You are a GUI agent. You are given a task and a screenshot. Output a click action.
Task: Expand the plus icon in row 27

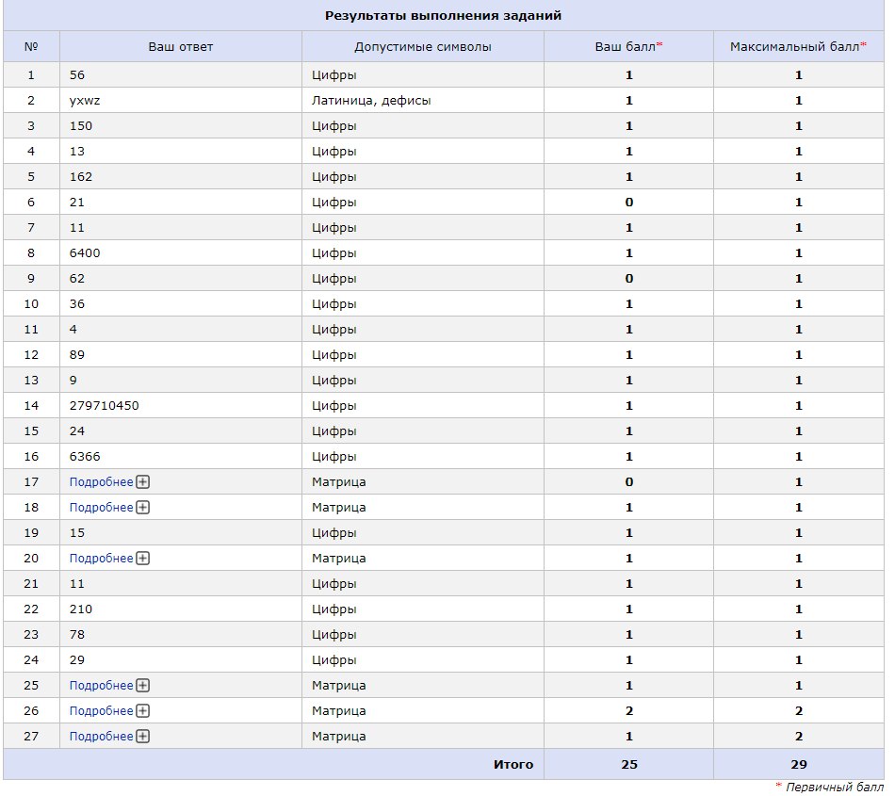pos(142,736)
